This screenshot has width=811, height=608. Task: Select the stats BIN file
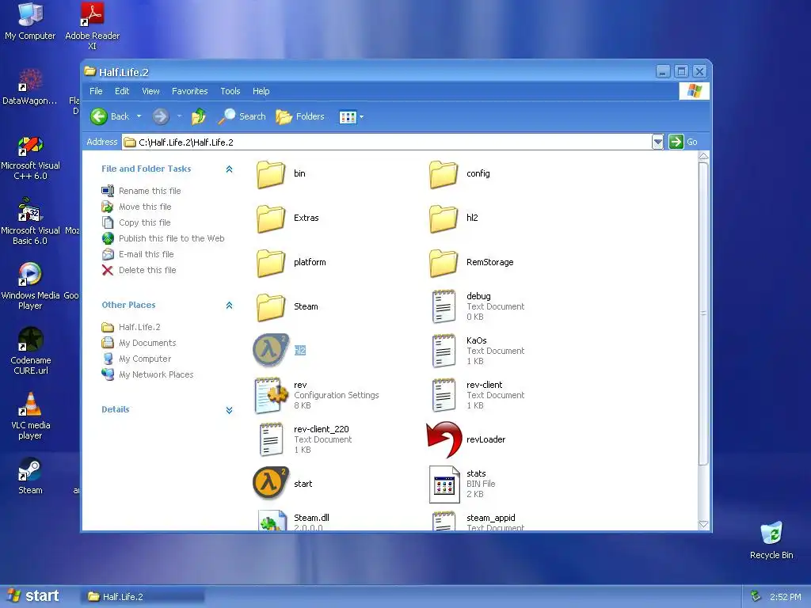[x=444, y=484]
